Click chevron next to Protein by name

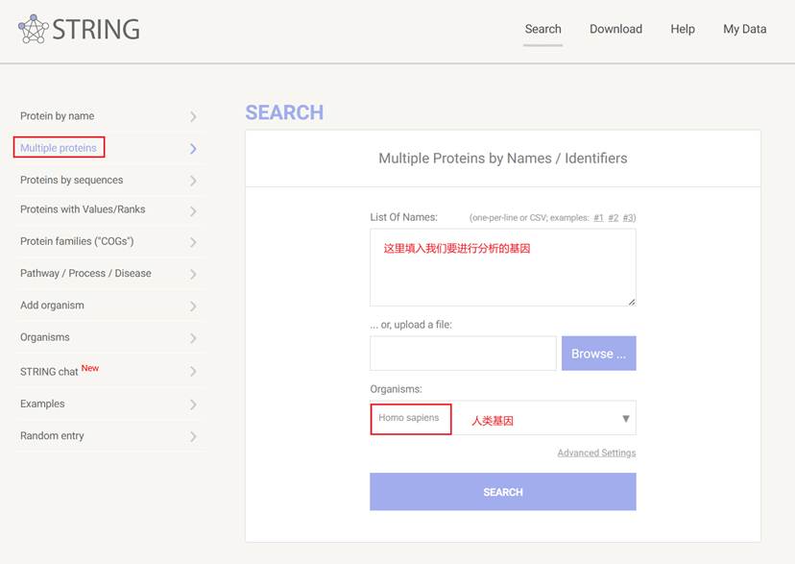[193, 116]
